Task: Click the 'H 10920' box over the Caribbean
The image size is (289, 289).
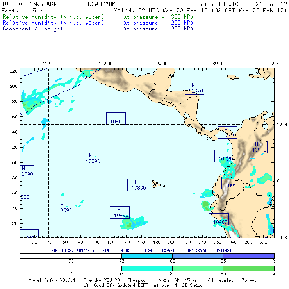Action: [194, 88]
